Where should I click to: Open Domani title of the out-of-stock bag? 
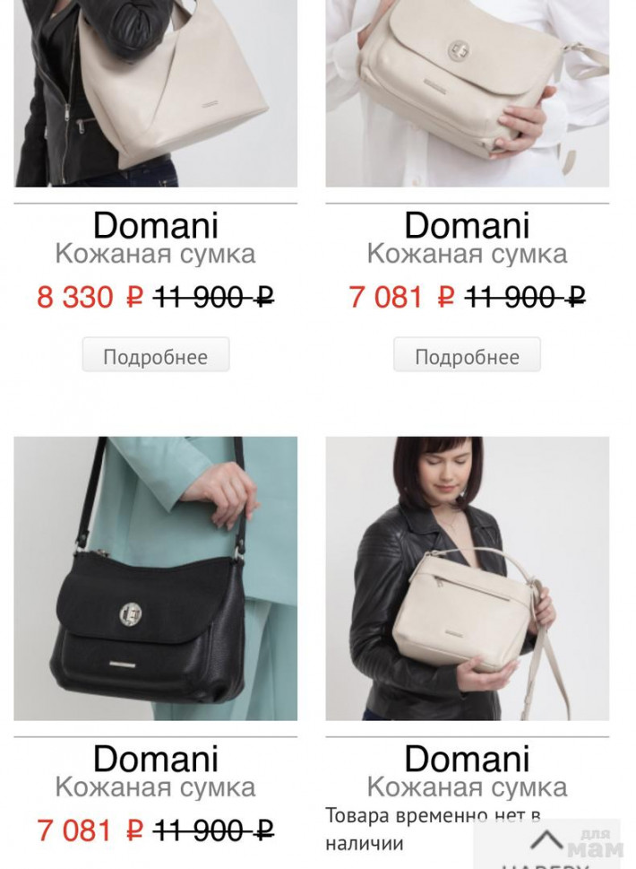point(468,758)
